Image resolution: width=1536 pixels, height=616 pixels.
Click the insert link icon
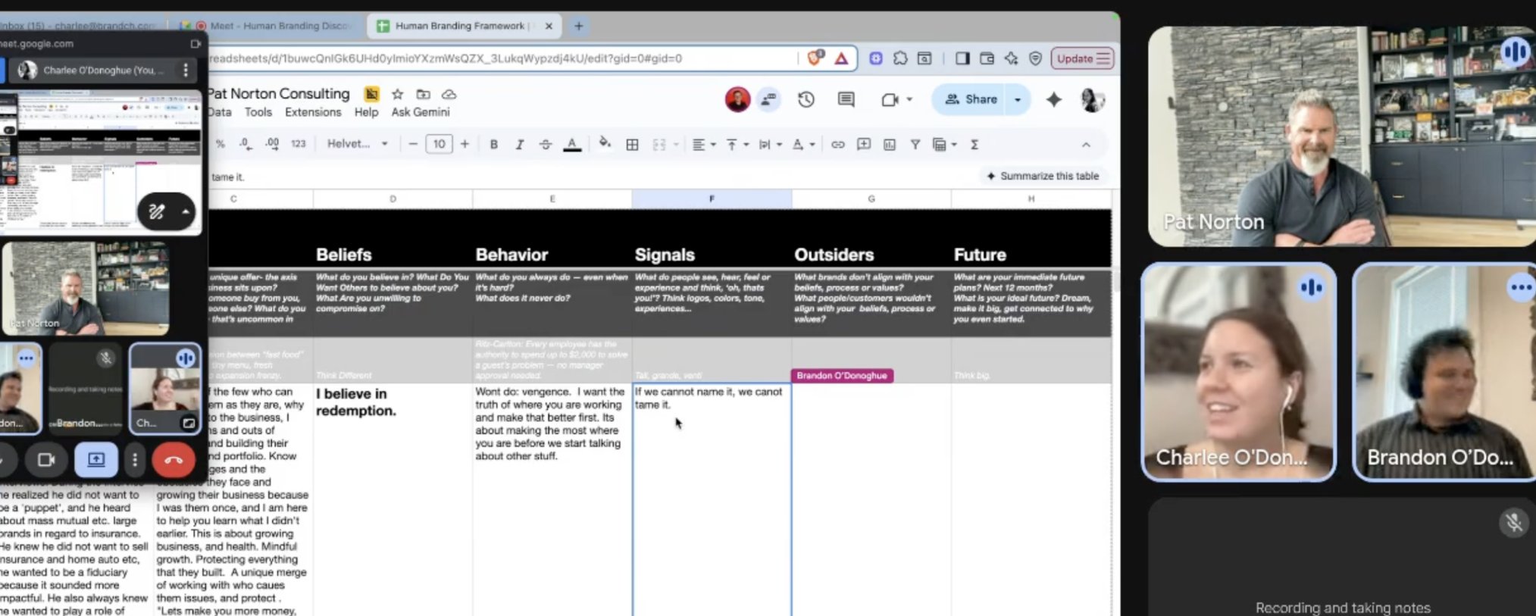coord(837,144)
